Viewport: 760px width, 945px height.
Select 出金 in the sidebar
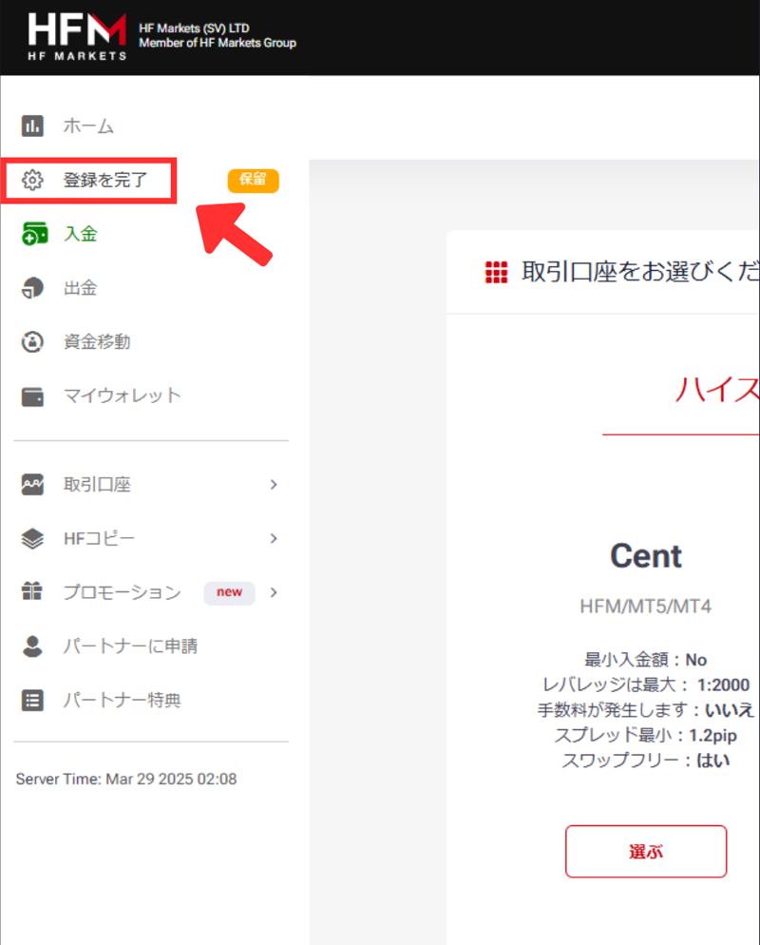tap(81, 287)
